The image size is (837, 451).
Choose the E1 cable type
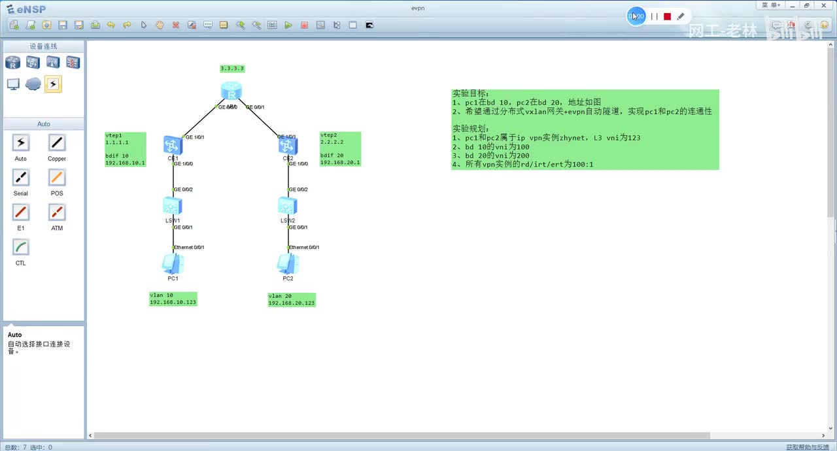[x=21, y=212]
